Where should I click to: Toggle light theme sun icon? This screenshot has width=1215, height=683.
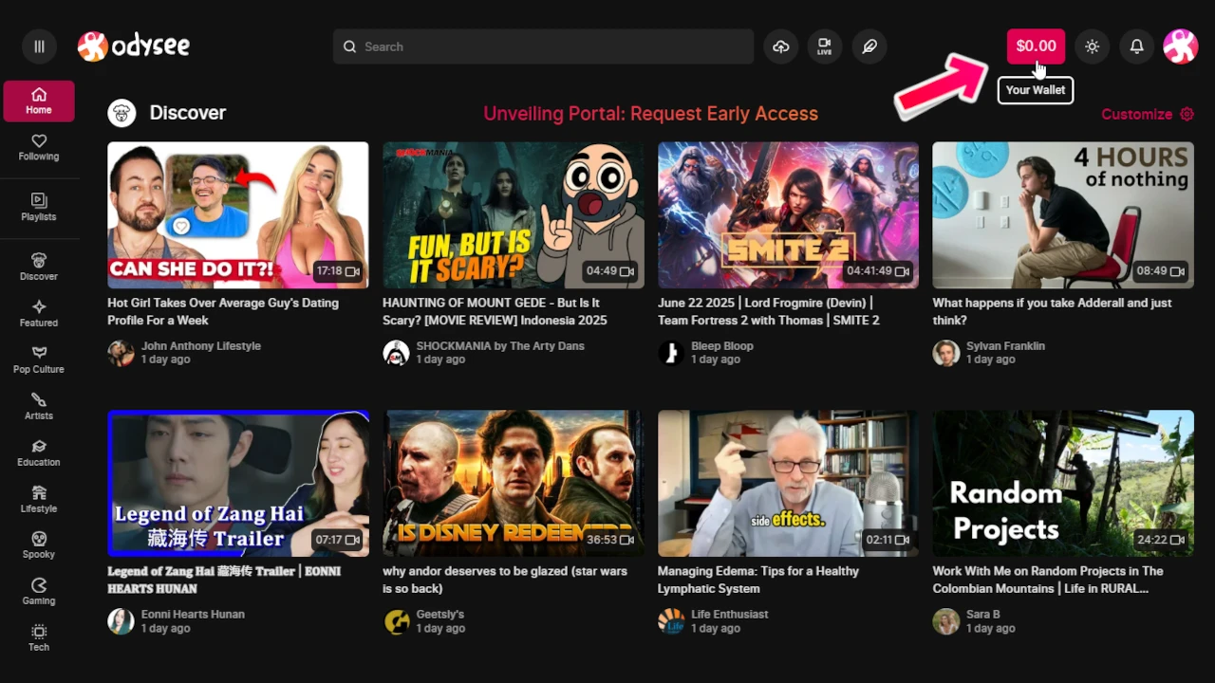[1092, 46]
